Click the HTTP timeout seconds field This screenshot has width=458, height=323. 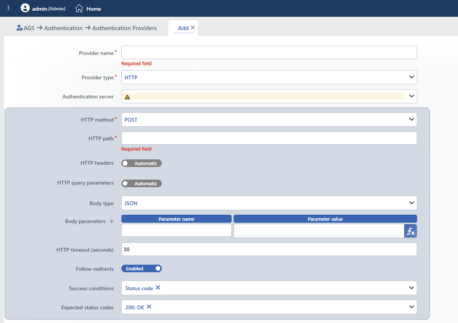tap(269, 249)
